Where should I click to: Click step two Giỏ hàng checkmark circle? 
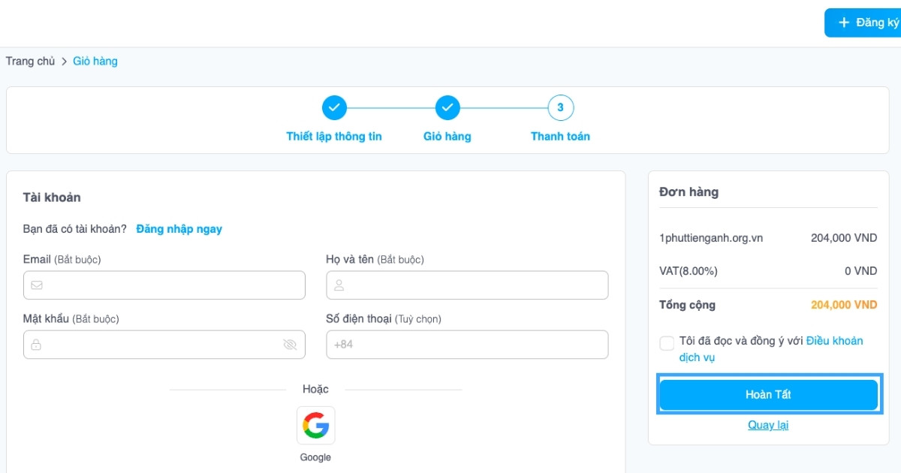[x=447, y=108]
